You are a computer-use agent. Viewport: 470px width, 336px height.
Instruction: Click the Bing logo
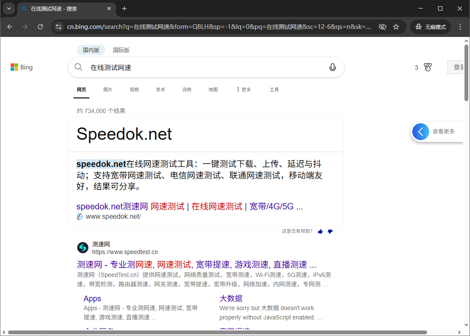(21, 67)
